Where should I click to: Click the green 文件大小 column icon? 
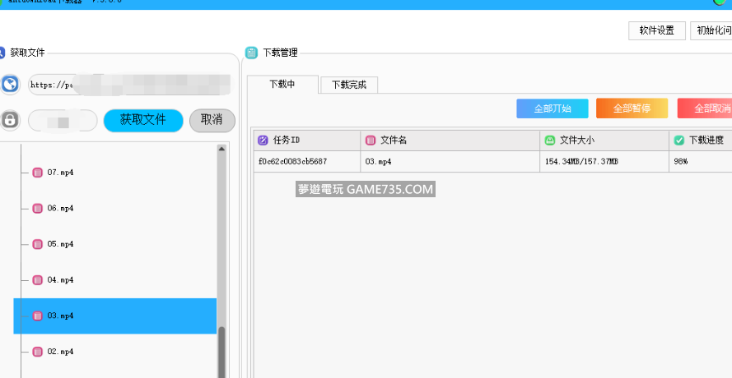(550, 141)
